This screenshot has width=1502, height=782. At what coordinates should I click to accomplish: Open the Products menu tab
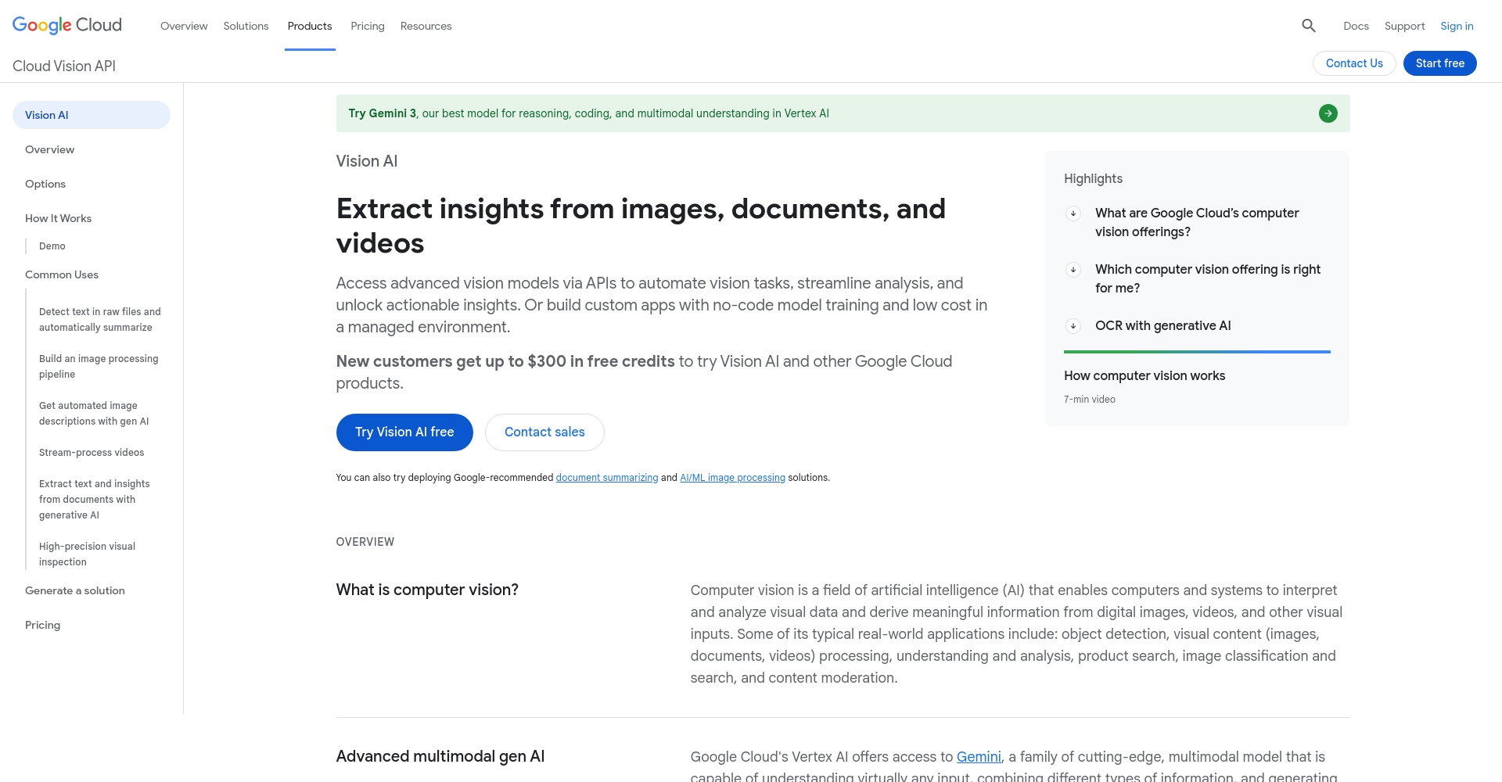click(x=310, y=26)
